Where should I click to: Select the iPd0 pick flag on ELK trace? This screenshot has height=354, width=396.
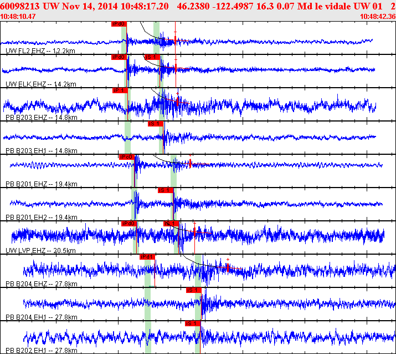pos(119,57)
